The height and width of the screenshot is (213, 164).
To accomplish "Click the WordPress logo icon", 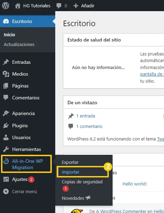I will (x=6, y=6).
